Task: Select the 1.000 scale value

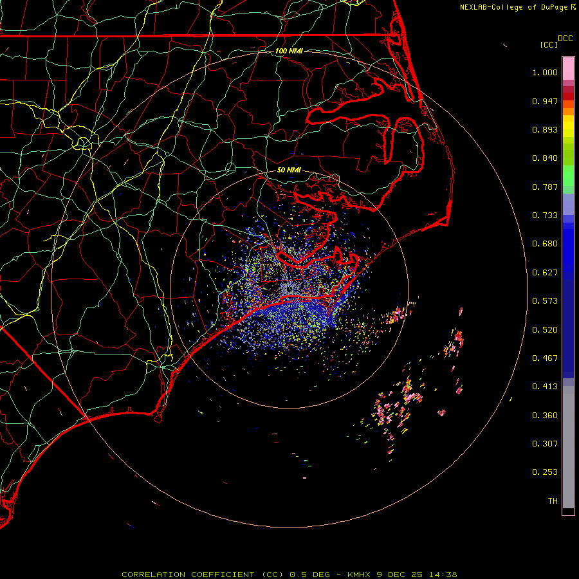Action: point(545,72)
